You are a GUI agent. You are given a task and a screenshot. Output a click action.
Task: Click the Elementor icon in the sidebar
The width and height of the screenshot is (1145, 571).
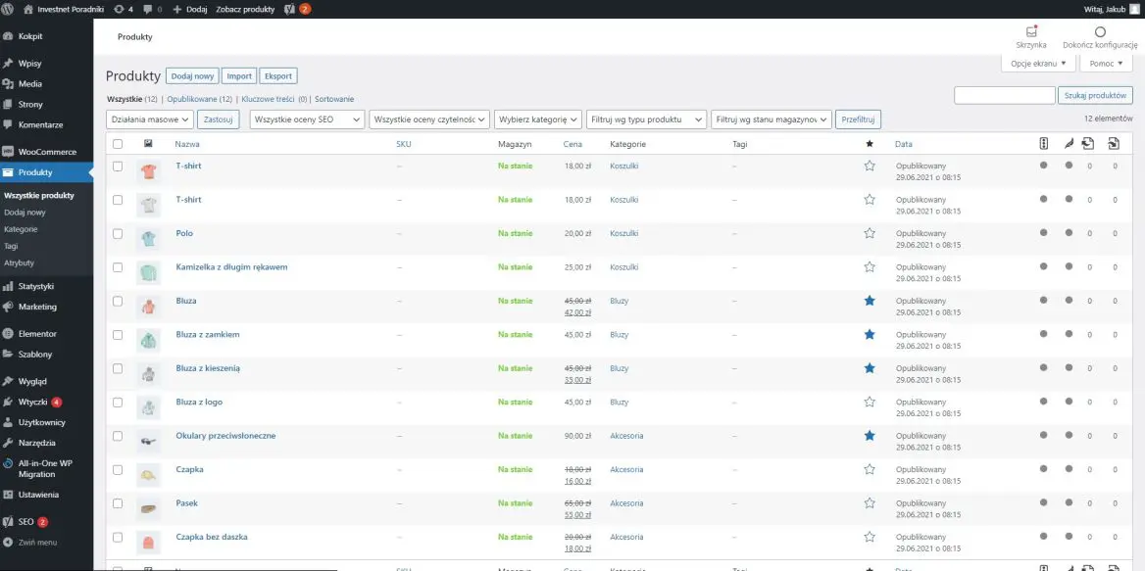14,333
